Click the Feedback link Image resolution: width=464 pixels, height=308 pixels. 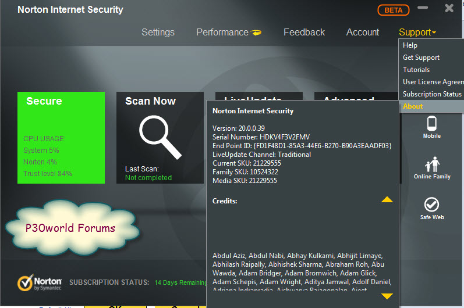click(x=304, y=33)
